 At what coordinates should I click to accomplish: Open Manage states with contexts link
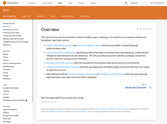[x=60, y=63]
